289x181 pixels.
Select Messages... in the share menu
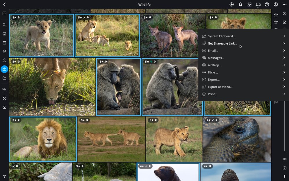(244, 58)
